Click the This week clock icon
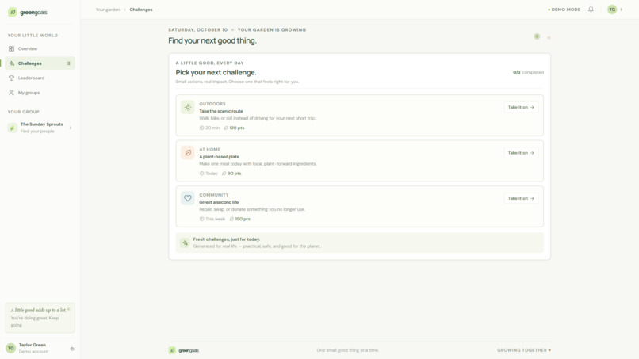This screenshot has width=639, height=359. point(201,219)
